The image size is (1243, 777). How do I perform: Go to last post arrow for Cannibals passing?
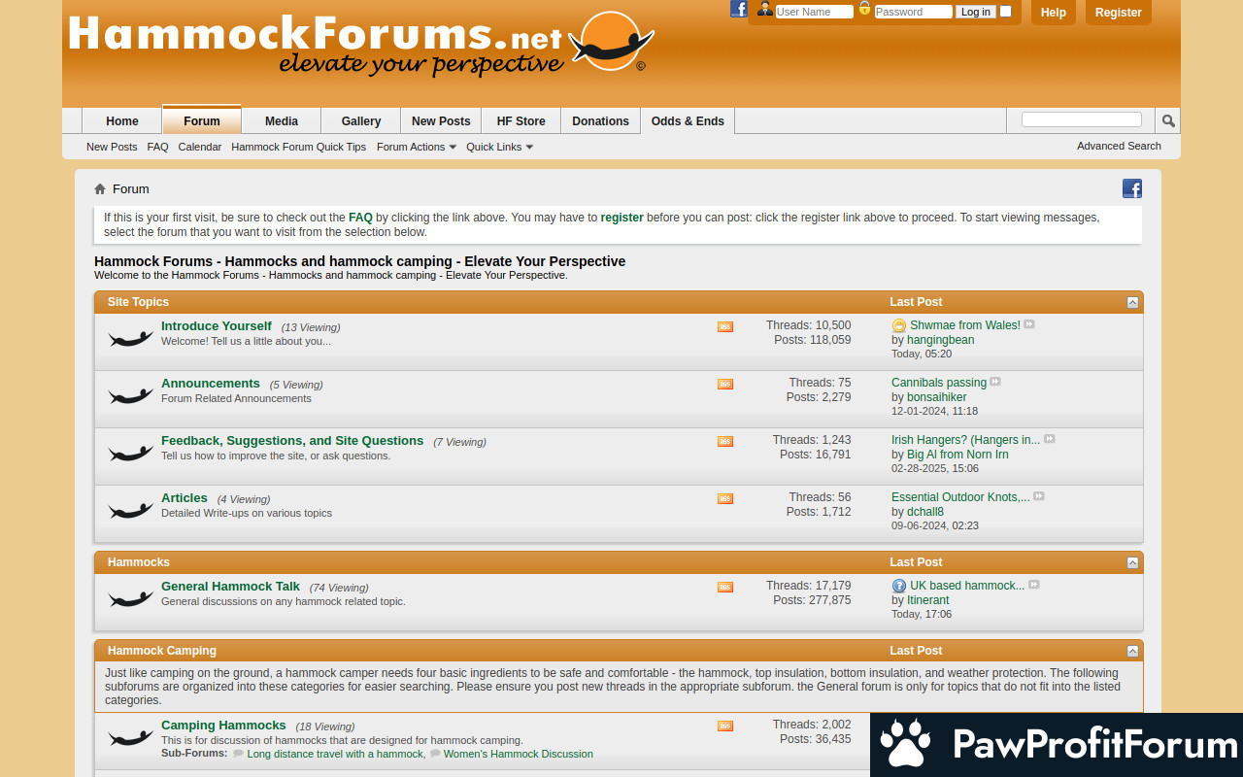click(x=995, y=382)
